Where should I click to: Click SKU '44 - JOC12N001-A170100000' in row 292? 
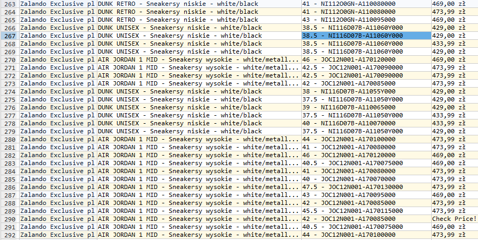pos(366,235)
